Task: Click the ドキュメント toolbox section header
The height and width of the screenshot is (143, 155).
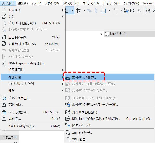Action: click(10, 137)
